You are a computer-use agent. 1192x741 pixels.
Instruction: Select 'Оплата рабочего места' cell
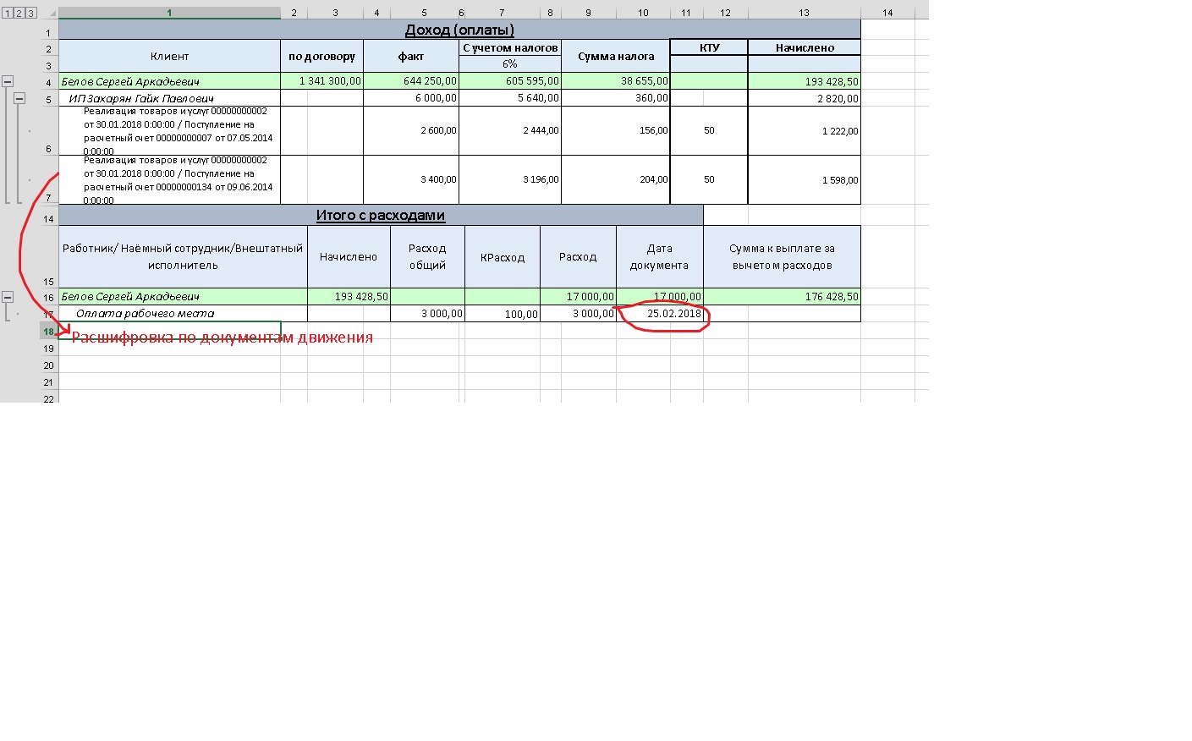click(183, 314)
